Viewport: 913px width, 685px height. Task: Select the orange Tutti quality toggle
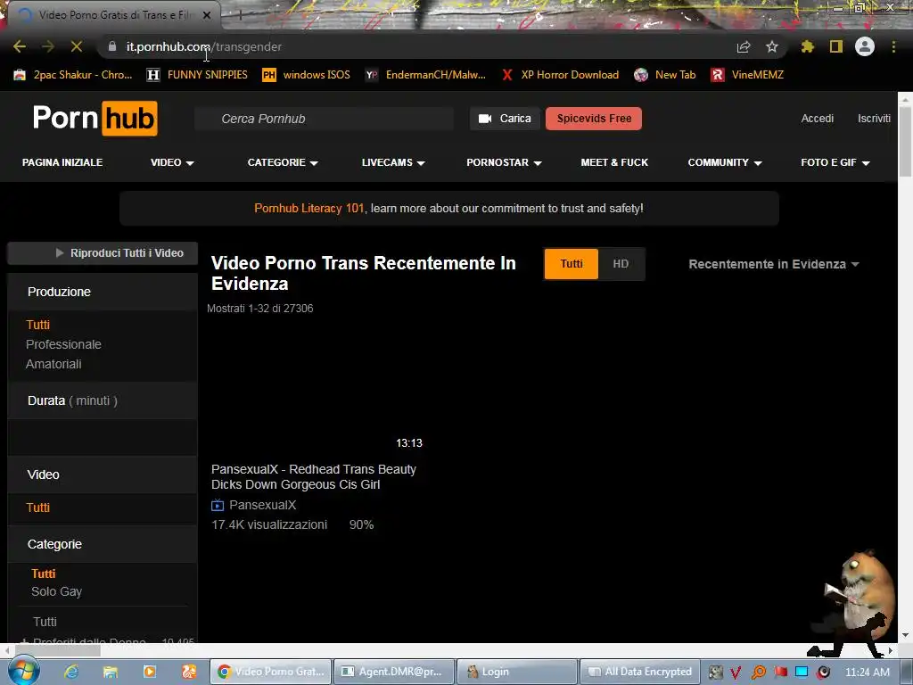(x=572, y=264)
